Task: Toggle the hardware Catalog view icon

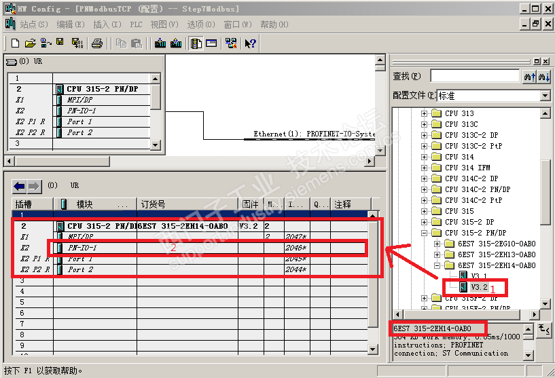Action: tap(196, 43)
